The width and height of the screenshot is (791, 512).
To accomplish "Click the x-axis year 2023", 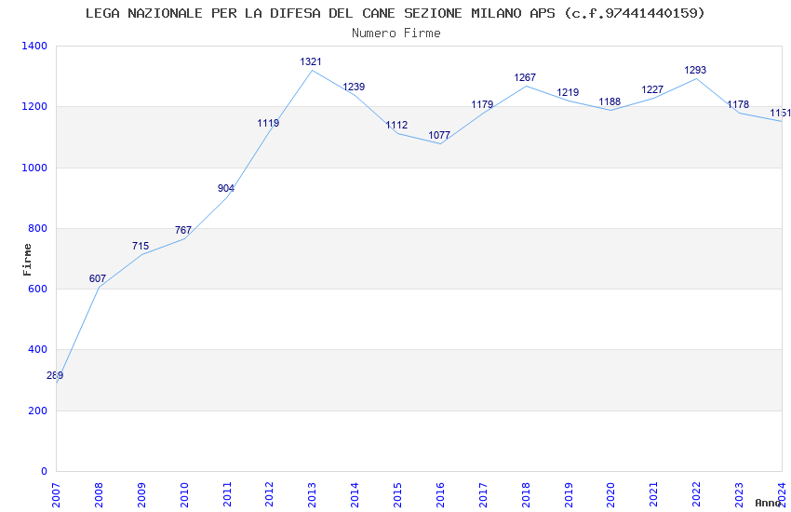I will pyautogui.click(x=739, y=494).
